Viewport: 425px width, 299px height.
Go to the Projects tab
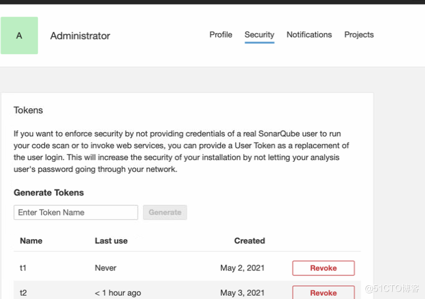click(x=358, y=35)
